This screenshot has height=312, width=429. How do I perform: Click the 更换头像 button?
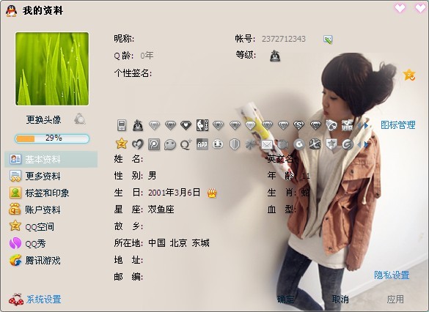click(43, 119)
